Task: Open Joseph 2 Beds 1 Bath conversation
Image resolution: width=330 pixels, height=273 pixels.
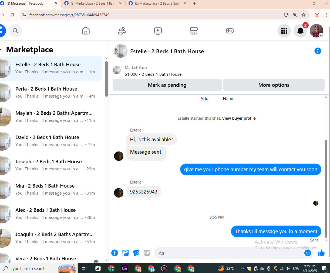Action: pyautogui.click(x=51, y=165)
